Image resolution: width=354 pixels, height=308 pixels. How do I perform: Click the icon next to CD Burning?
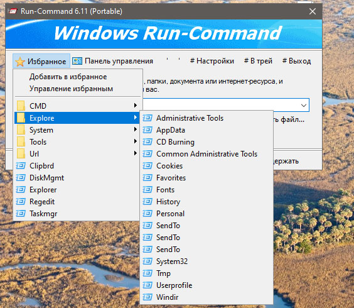[147, 142]
